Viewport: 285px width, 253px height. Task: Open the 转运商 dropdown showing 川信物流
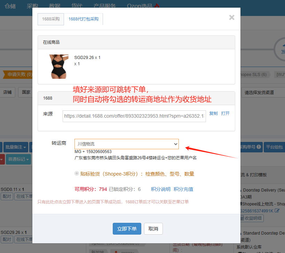127,144
